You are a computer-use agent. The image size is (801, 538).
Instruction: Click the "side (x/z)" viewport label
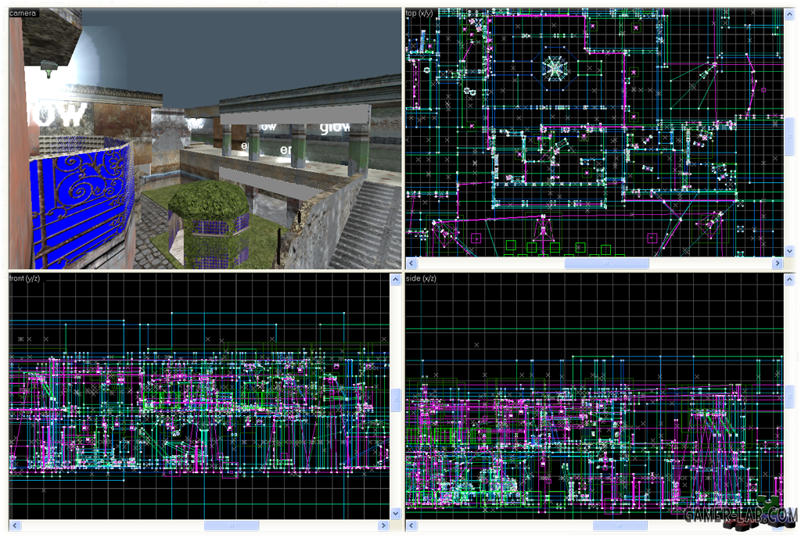422,278
